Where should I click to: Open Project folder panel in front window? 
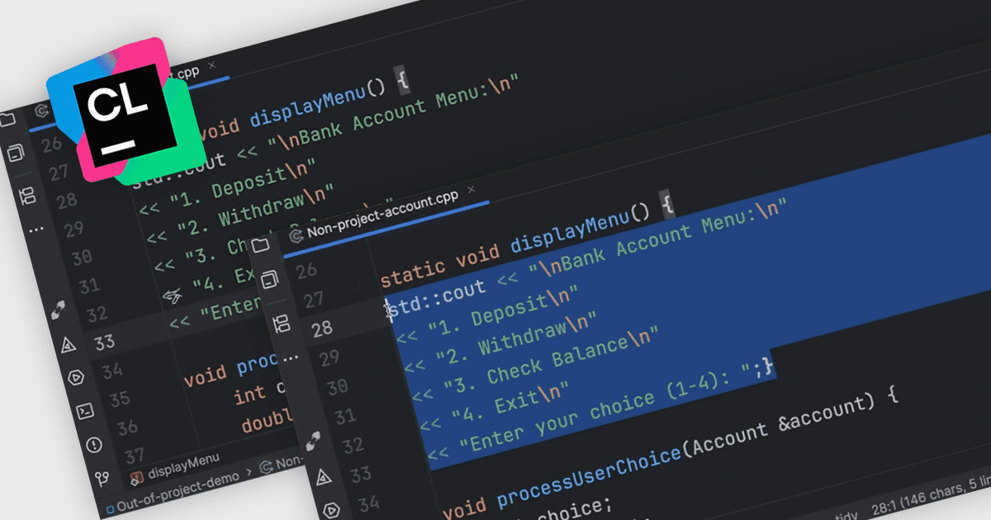click(x=261, y=244)
